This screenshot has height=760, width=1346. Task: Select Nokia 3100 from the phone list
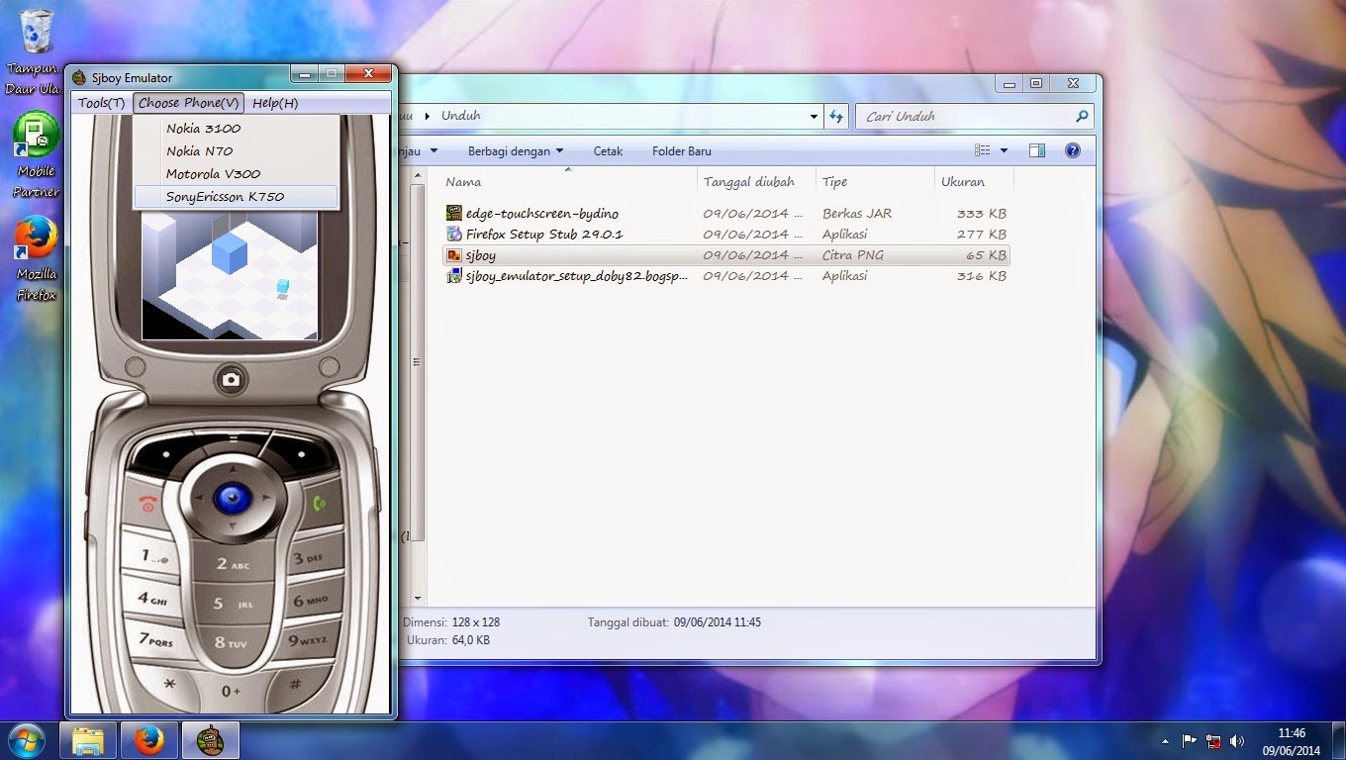[x=236, y=128]
